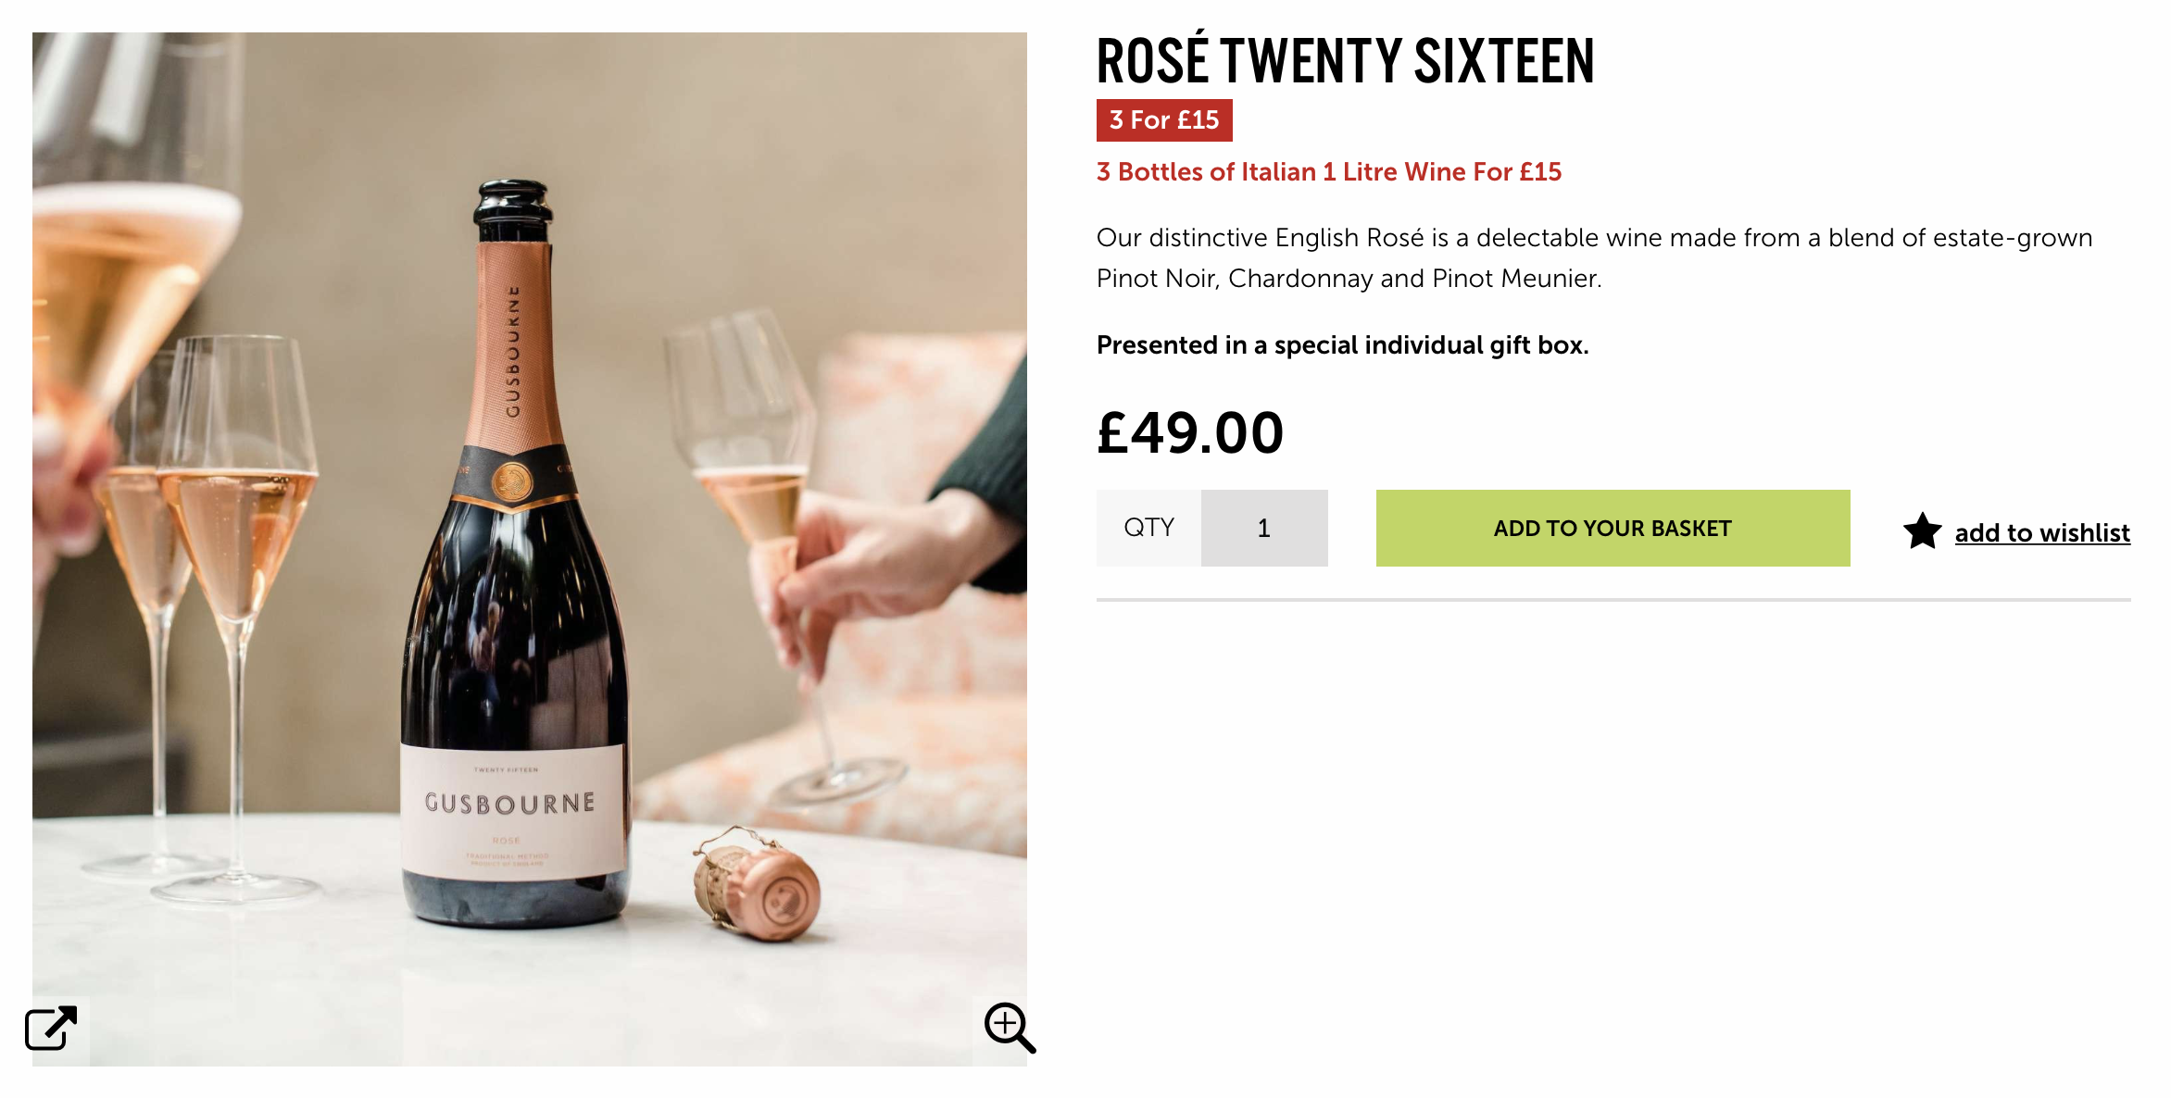Click the open-in-new-window icon on the product image
The height and width of the screenshot is (1098, 2171).
(51, 1028)
